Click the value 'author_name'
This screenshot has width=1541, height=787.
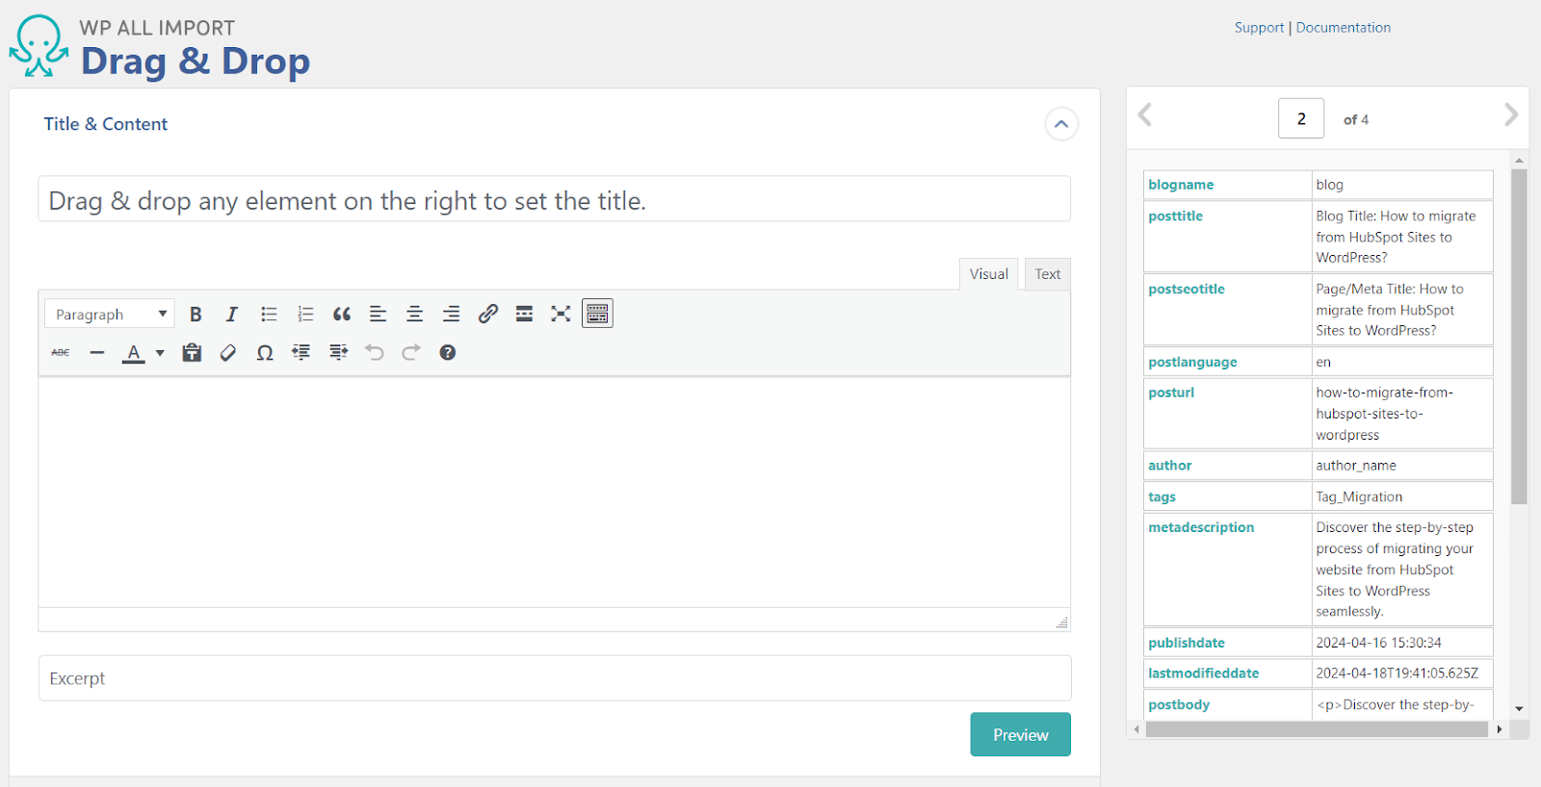tap(1356, 466)
